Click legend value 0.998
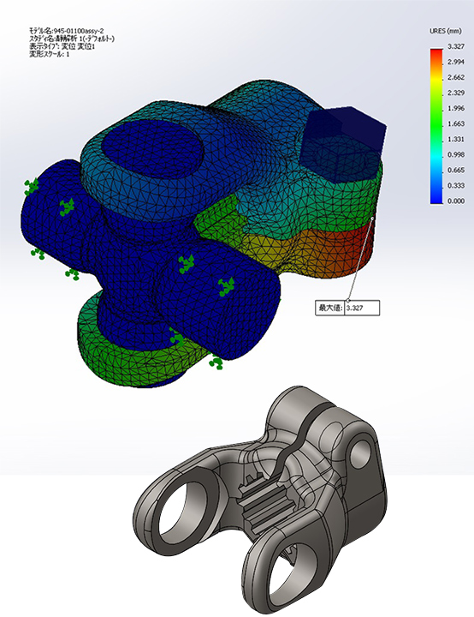The height and width of the screenshot is (617, 474). 456,154
